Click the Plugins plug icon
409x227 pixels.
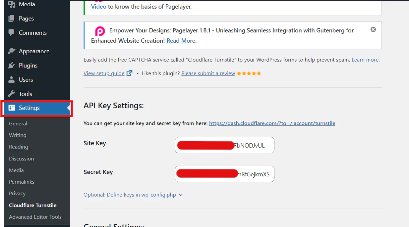tap(12, 66)
